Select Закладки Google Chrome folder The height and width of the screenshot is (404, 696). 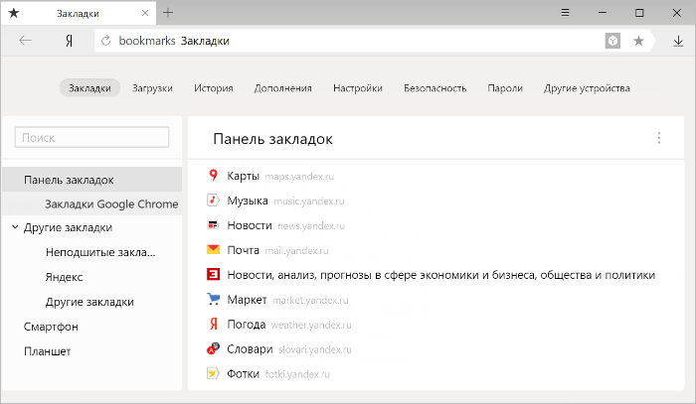(x=91, y=203)
